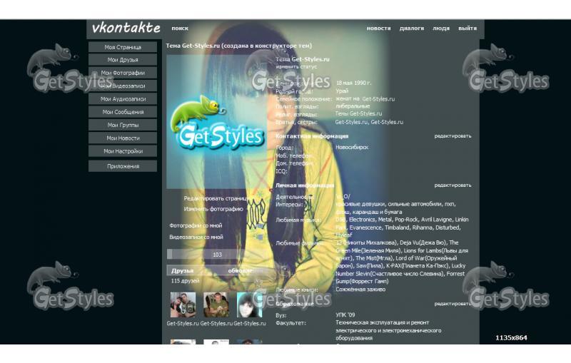Screen dimensions: 571x363
Task: Open the third friend's avatar thumbnail
Action: pos(249,305)
